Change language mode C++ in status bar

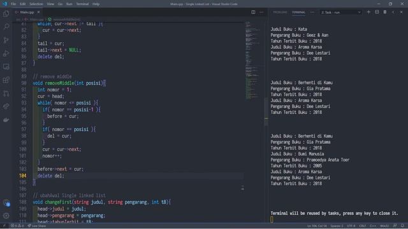373,226
